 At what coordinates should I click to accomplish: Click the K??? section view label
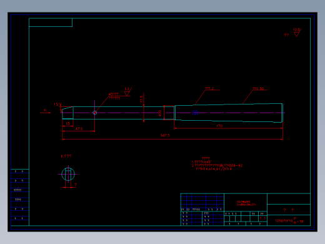tap(66, 156)
